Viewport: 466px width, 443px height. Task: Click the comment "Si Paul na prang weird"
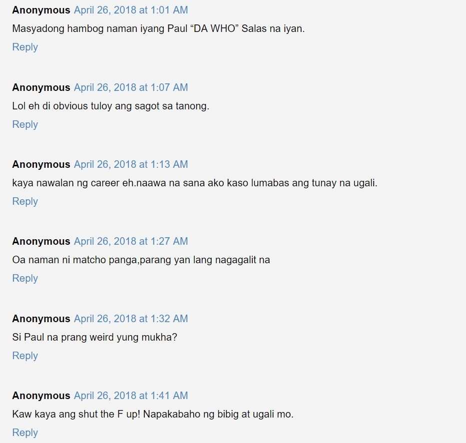pyautogui.click(x=94, y=337)
